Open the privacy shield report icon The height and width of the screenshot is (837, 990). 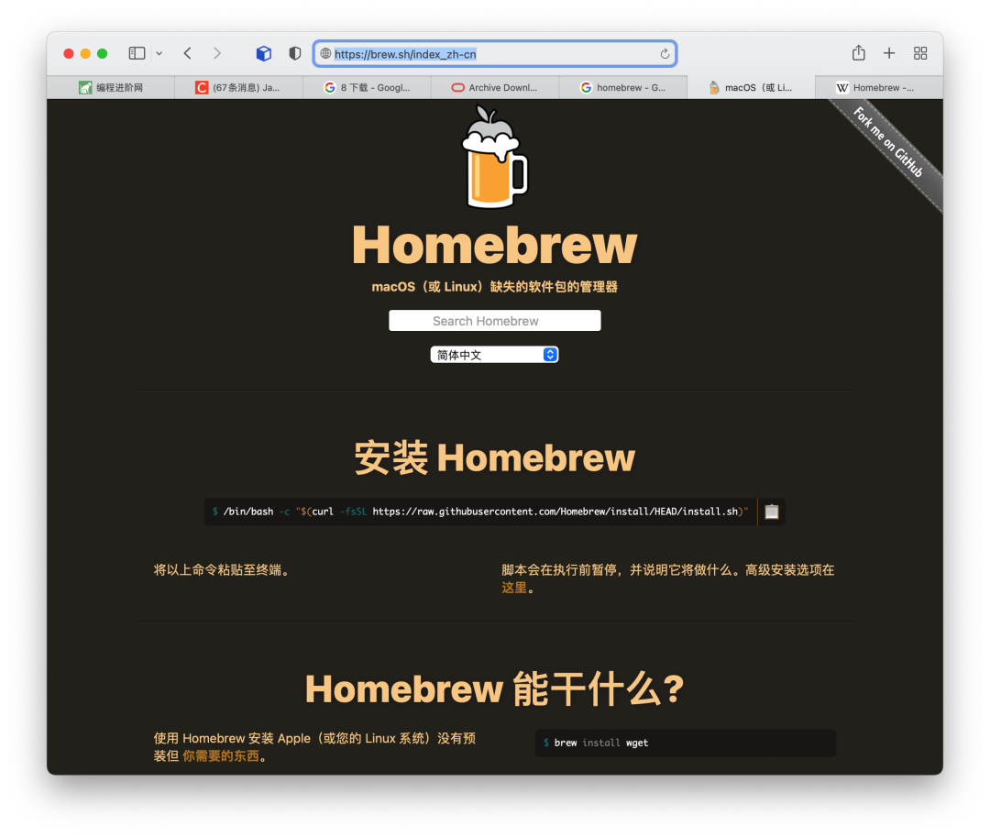pyautogui.click(x=295, y=54)
